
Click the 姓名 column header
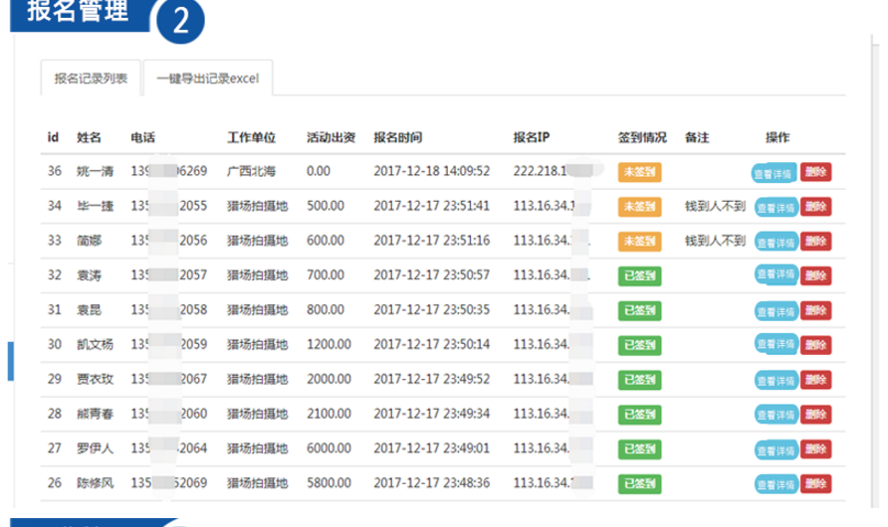click(x=89, y=137)
